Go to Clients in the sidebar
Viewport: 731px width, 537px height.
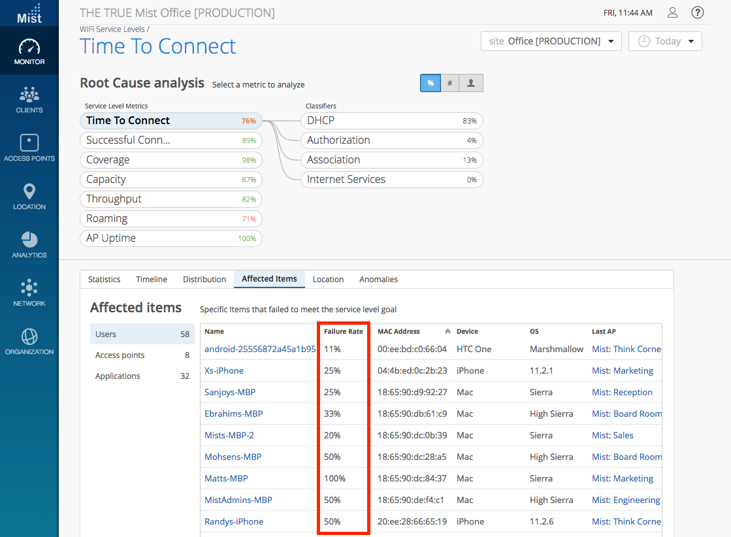coord(29,100)
